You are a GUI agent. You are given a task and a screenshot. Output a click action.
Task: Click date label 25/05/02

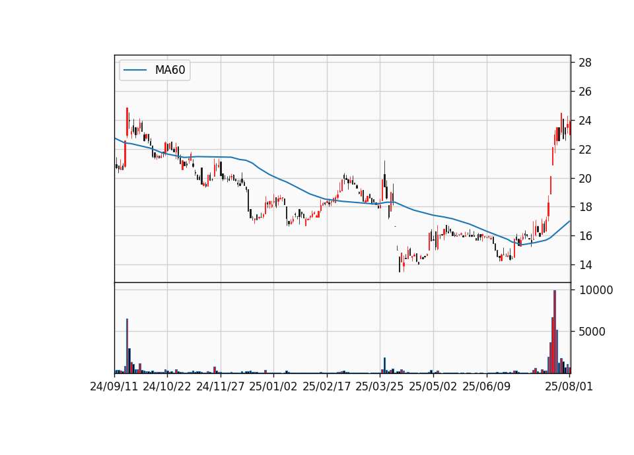coord(433,386)
